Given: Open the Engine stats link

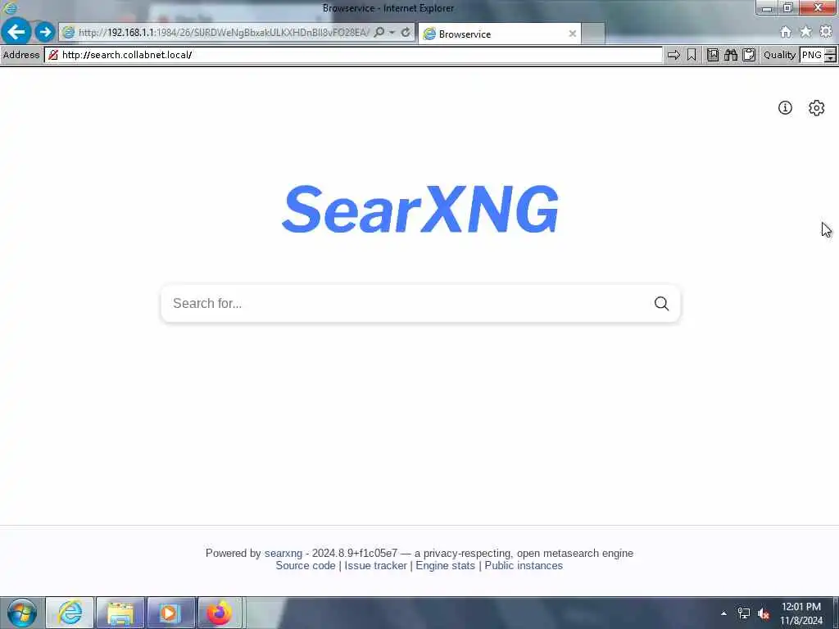Looking at the screenshot, I should 445,565.
